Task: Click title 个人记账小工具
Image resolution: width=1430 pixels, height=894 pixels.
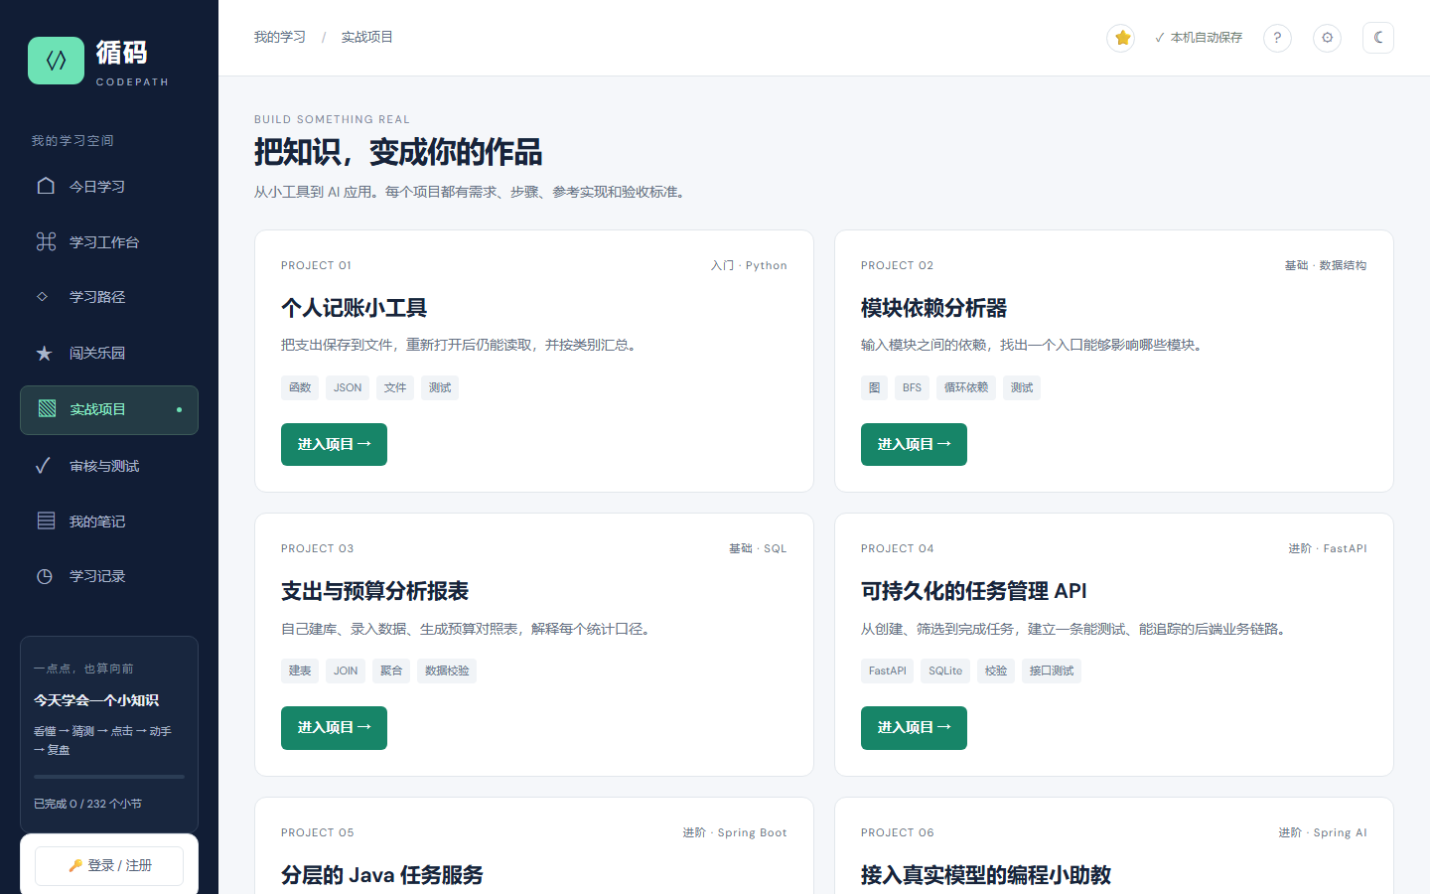Action: click(x=355, y=308)
